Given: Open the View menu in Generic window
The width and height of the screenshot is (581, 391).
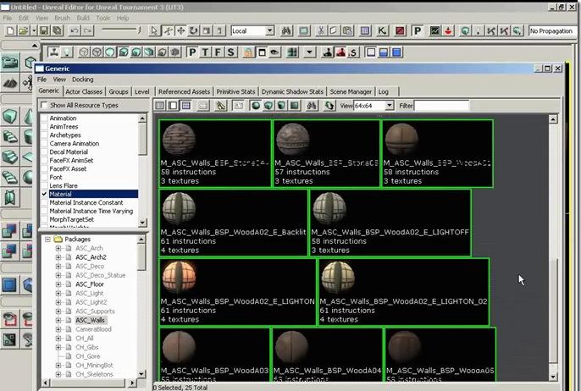Looking at the screenshot, I should (59, 80).
